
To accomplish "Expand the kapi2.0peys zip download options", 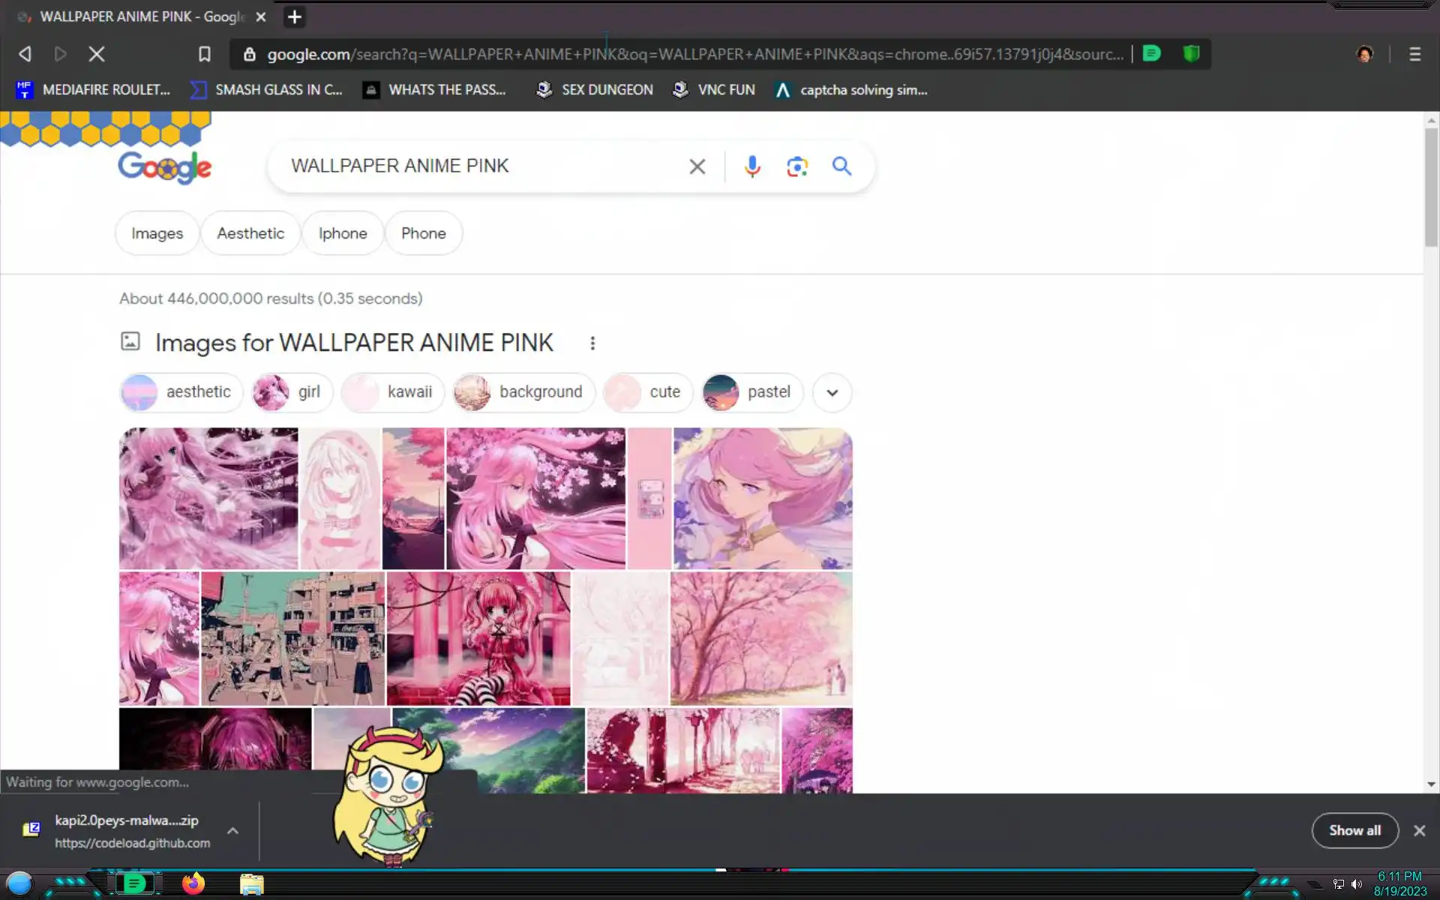I will [x=232, y=831].
